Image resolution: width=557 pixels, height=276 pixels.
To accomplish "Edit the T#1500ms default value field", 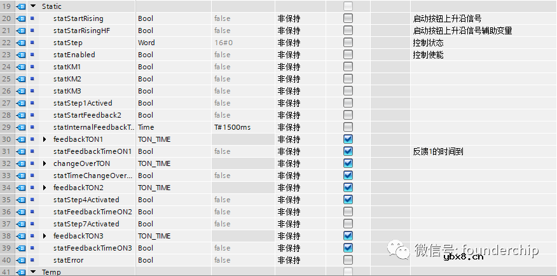I will click(x=232, y=127).
